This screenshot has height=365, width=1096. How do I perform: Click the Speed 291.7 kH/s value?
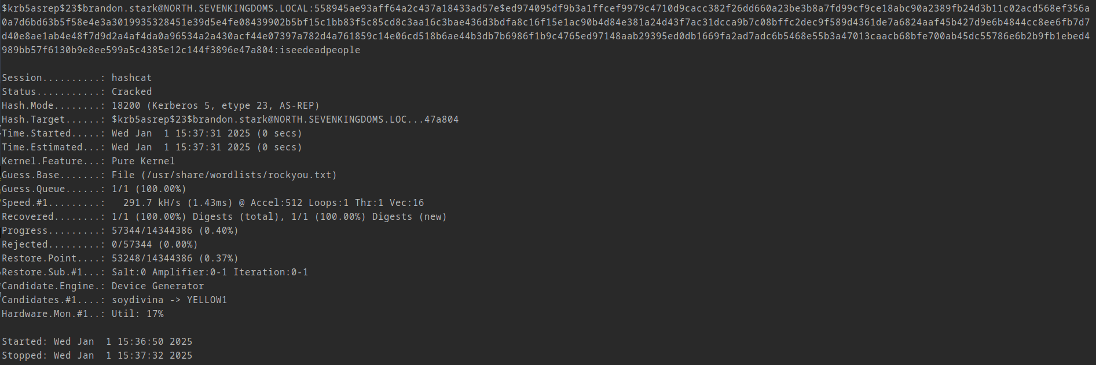pyautogui.click(x=152, y=203)
